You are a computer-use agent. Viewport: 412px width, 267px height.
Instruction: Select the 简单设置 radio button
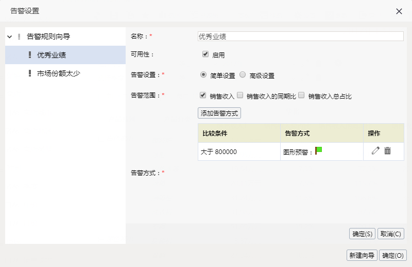[203, 74]
